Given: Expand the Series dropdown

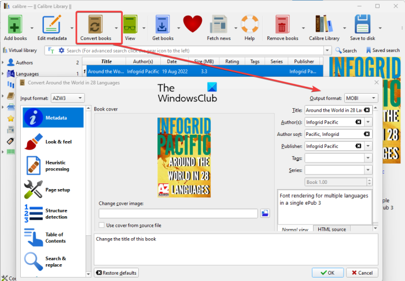Looking at the screenshot, I should (x=368, y=170).
